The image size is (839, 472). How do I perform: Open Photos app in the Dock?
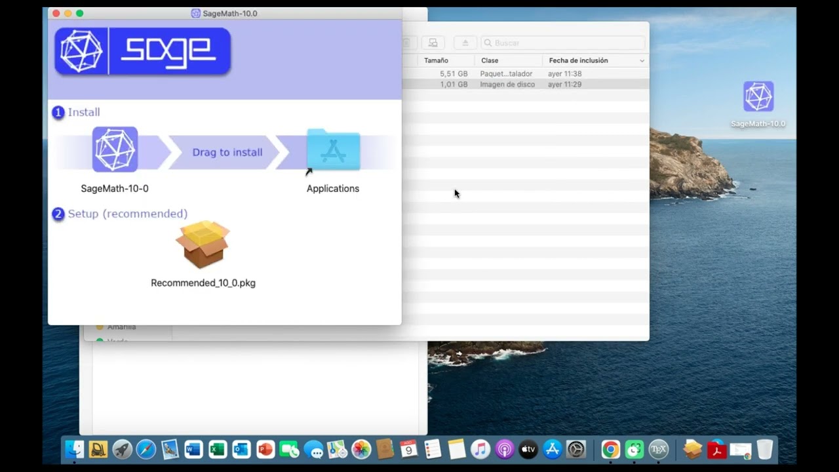[x=361, y=450]
